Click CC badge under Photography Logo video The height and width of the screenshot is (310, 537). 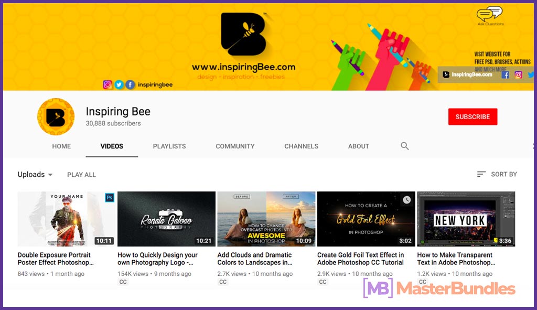(123, 282)
